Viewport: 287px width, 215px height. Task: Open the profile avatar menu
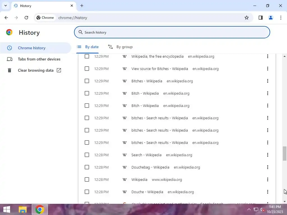(x=271, y=18)
